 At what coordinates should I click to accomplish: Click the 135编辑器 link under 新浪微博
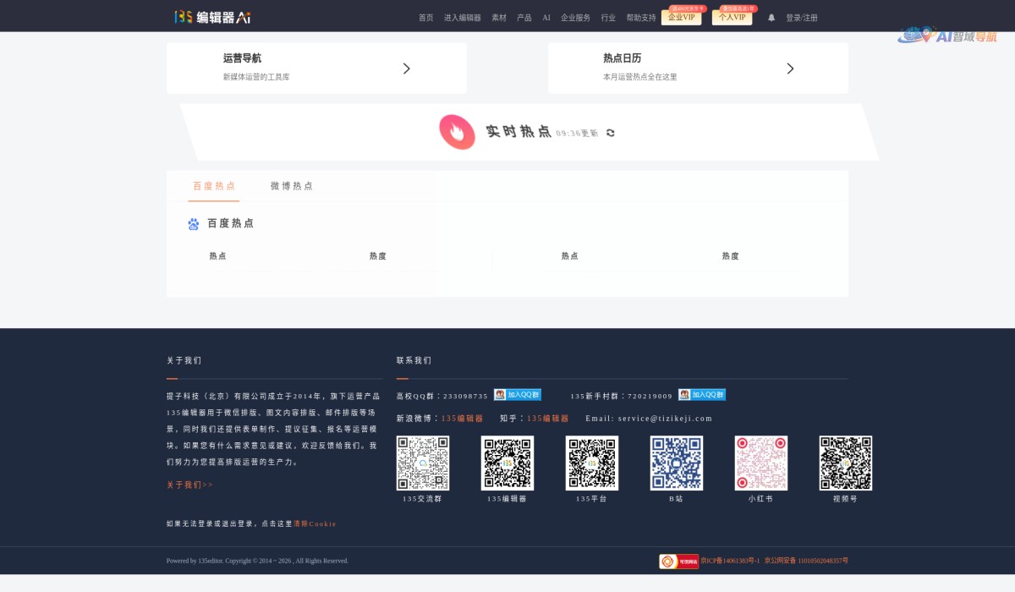coord(464,418)
